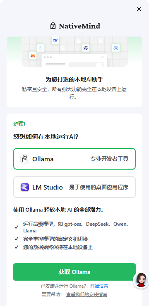Open the 查看我们的安装指南 link
The width and height of the screenshot is (149, 306).
tap(87, 294)
